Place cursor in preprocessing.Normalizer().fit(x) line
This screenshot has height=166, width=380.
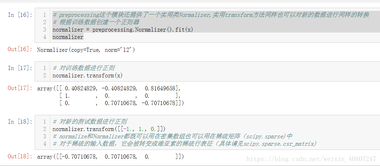pyautogui.click(x=123, y=29)
